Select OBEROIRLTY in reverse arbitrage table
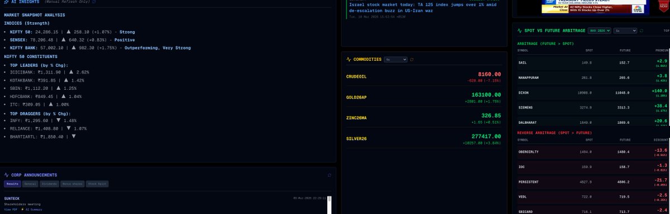670x214 pixels. [x=593, y=152]
